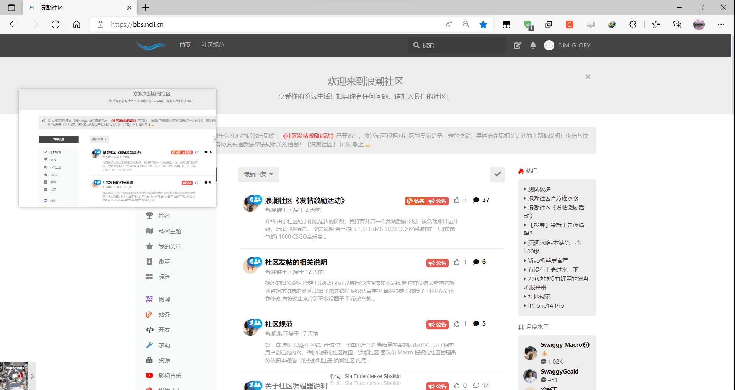
Task: Toggle the favorite star in address bar
Action: click(483, 24)
